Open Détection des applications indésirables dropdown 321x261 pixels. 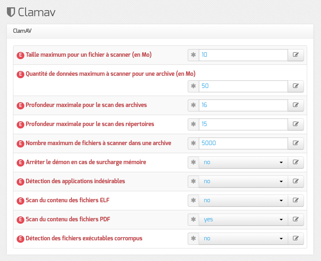pyautogui.click(x=243, y=181)
